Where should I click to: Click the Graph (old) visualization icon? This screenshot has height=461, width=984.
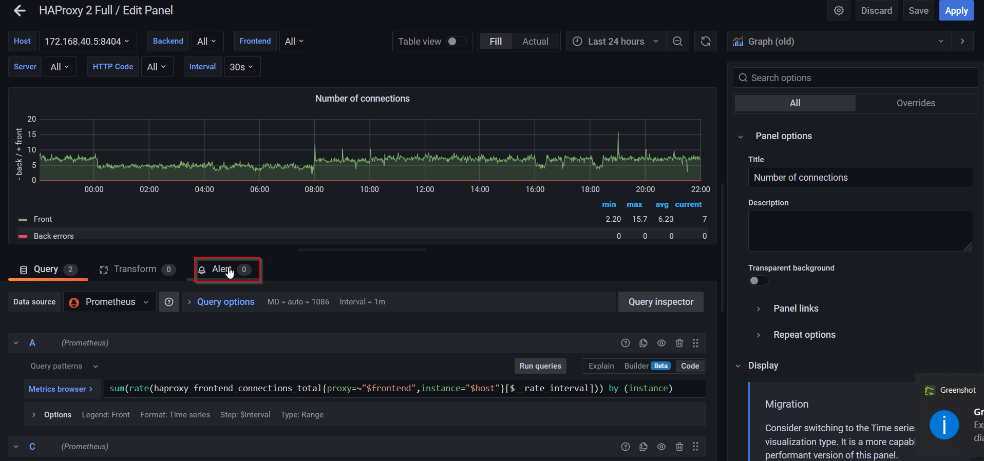[738, 42]
